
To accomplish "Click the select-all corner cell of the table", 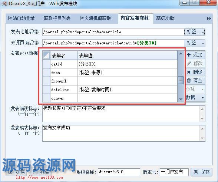I will coord(46,55).
